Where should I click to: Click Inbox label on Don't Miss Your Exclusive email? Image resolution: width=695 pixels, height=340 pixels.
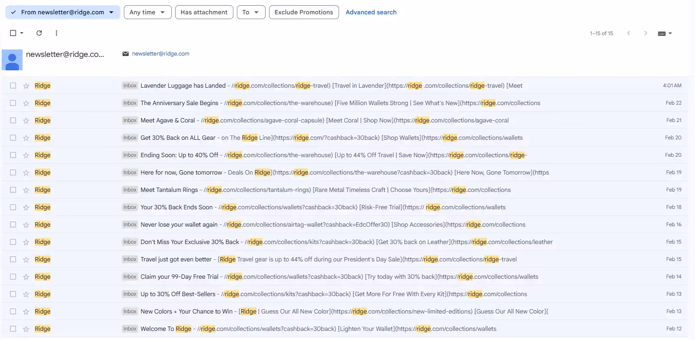pos(130,242)
